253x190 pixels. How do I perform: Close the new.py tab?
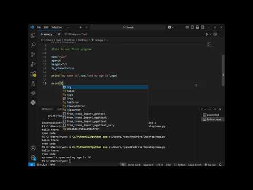(x=59, y=34)
